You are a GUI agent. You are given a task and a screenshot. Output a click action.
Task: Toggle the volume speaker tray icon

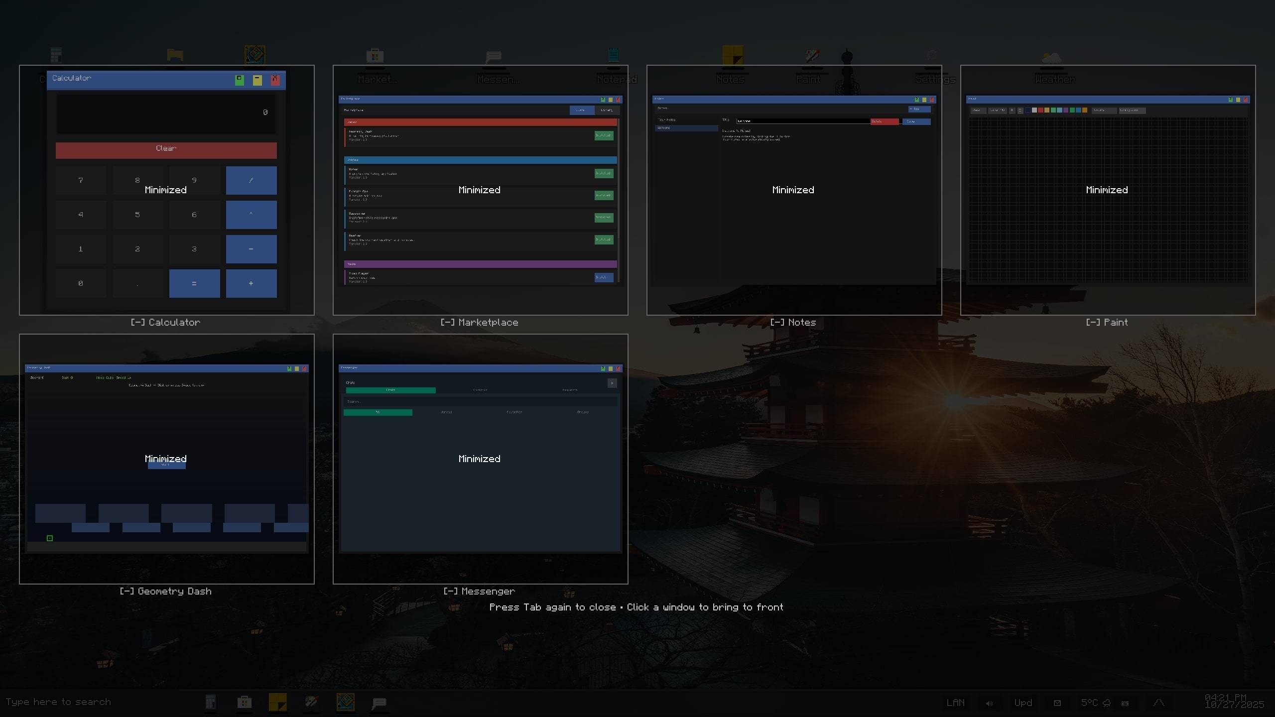click(x=989, y=703)
